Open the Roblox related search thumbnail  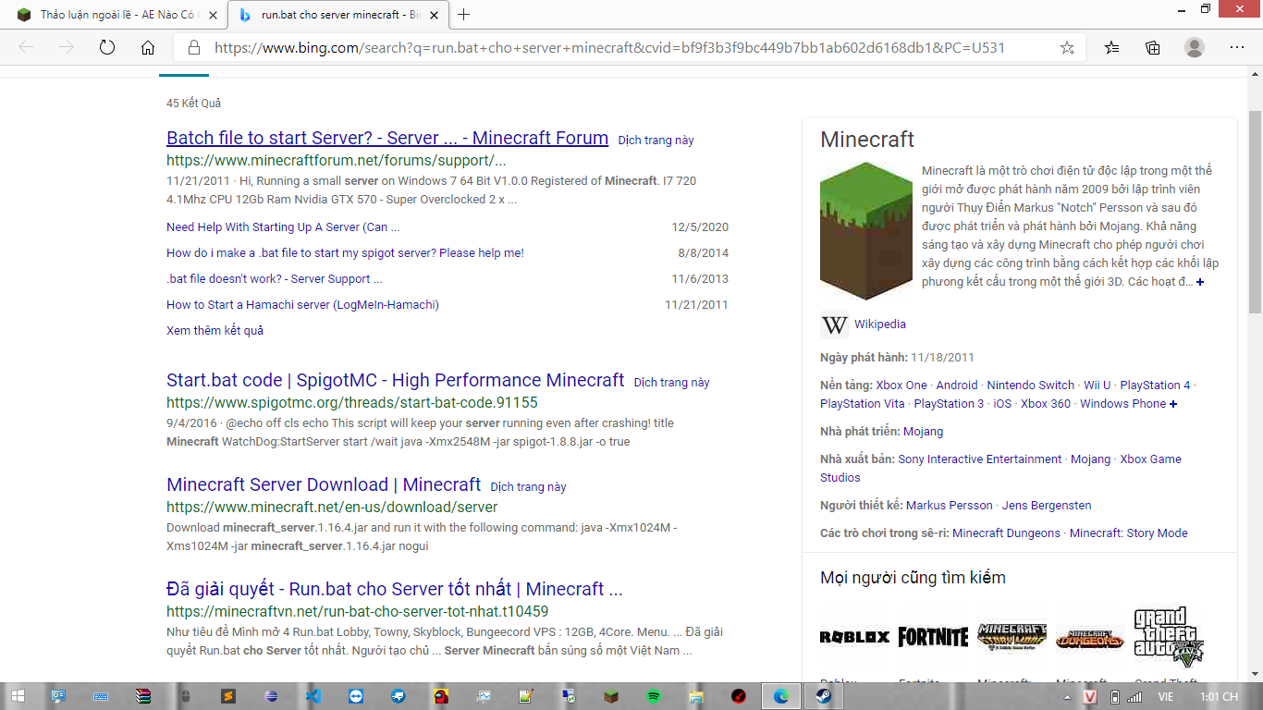855,637
